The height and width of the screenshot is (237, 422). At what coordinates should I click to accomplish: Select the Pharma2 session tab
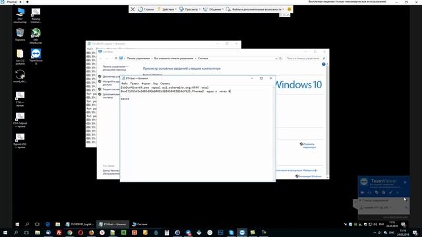pyautogui.click(x=11, y=2)
